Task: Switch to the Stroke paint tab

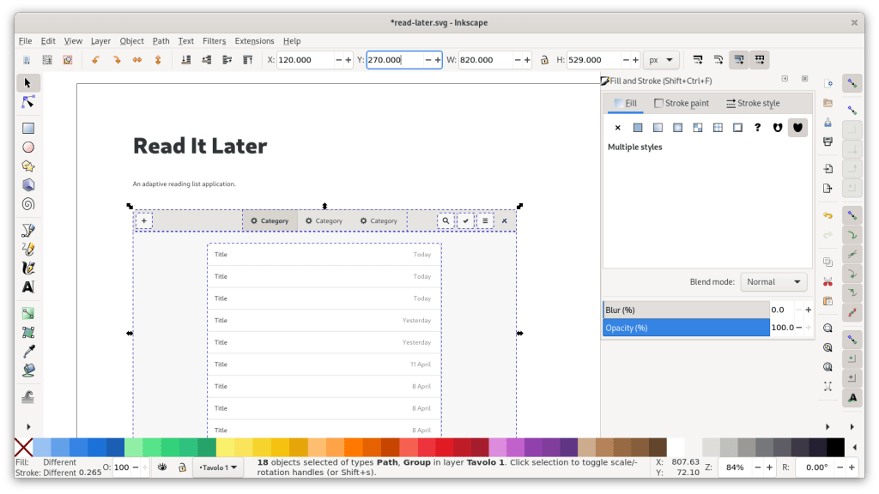Action: (x=682, y=103)
